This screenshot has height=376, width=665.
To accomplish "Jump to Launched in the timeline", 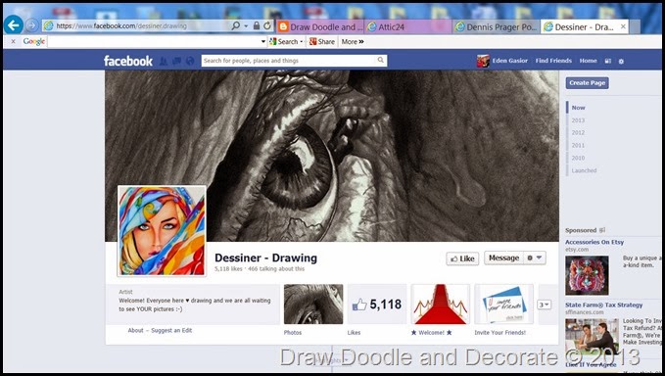I will (584, 170).
